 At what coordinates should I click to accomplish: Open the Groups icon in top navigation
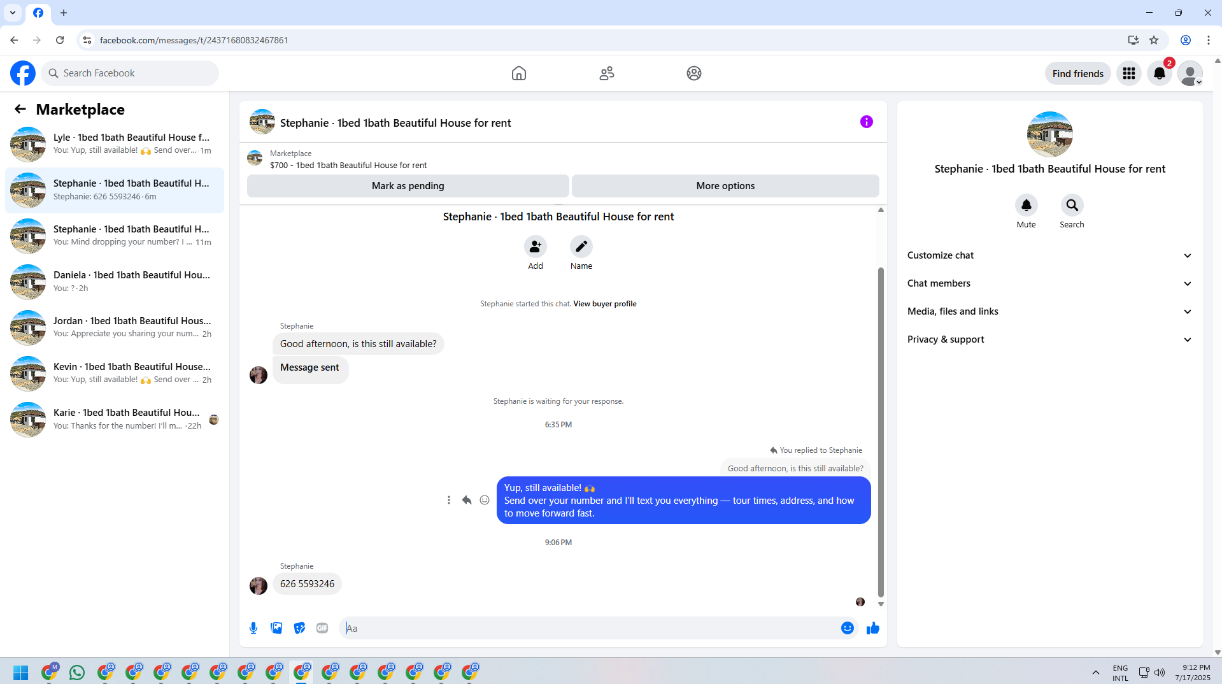click(x=694, y=73)
